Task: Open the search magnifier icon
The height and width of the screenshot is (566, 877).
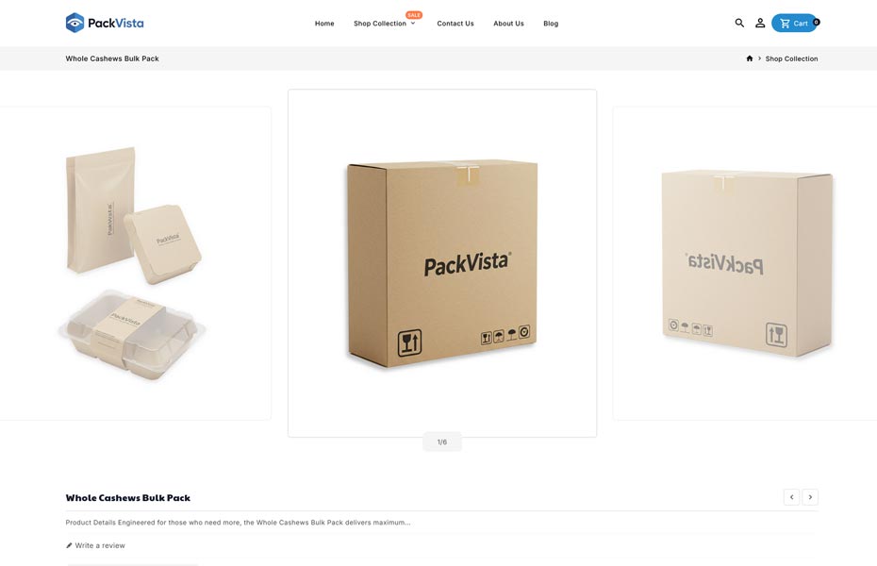Action: [739, 23]
